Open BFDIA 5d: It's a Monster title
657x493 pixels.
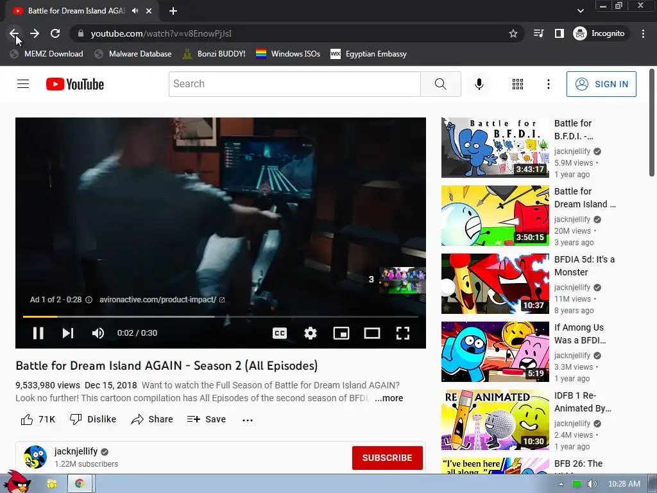(584, 266)
